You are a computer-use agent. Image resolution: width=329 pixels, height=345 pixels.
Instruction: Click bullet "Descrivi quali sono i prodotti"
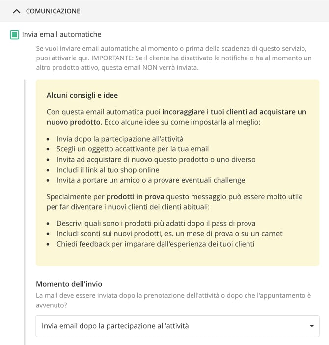(156, 223)
